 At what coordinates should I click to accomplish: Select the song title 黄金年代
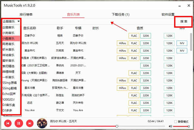[x=30, y=50]
